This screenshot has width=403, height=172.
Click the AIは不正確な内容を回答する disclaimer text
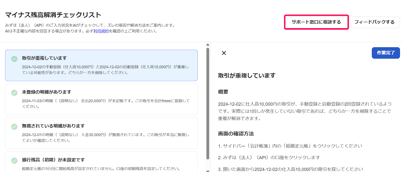tap(82, 31)
